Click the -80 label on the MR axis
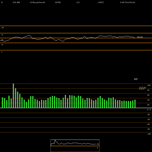Viewport: 152px width, 152px height. pyautogui.click(x=148, y=129)
